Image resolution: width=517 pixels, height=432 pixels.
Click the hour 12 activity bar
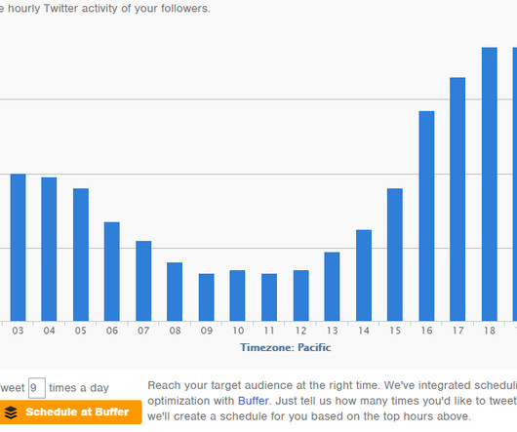[301, 295]
